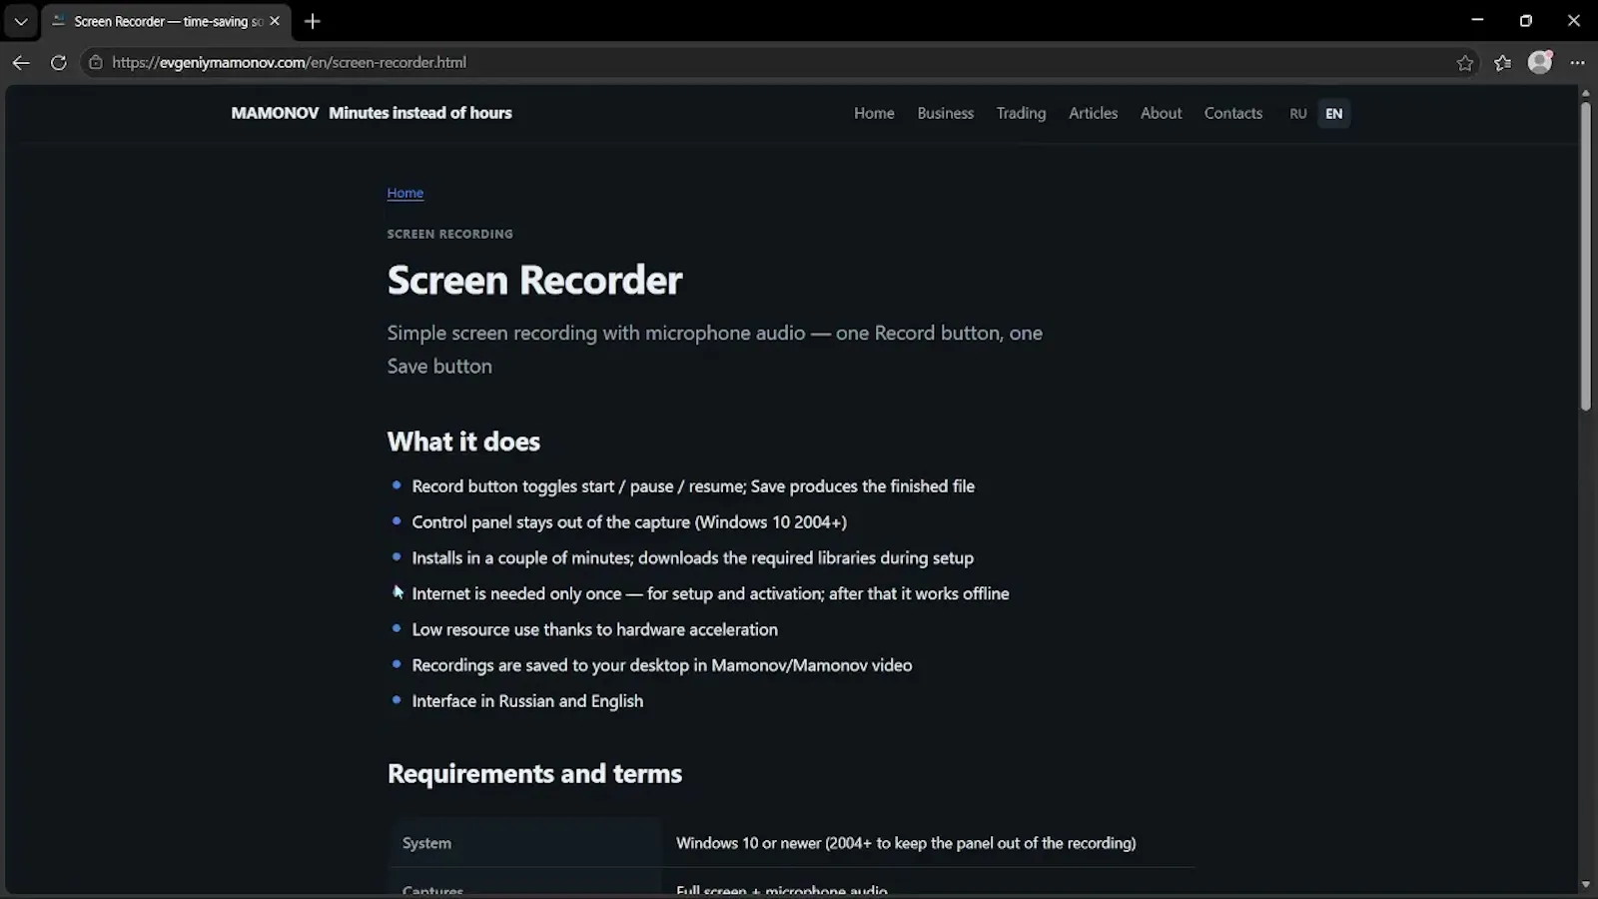The height and width of the screenshot is (899, 1598).
Task: Click the vertical scrollbar thumb
Action: tap(1585, 255)
